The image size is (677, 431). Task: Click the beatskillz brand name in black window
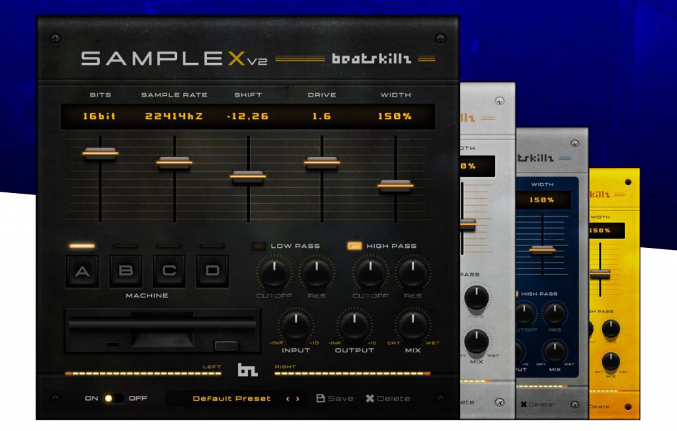(x=372, y=59)
